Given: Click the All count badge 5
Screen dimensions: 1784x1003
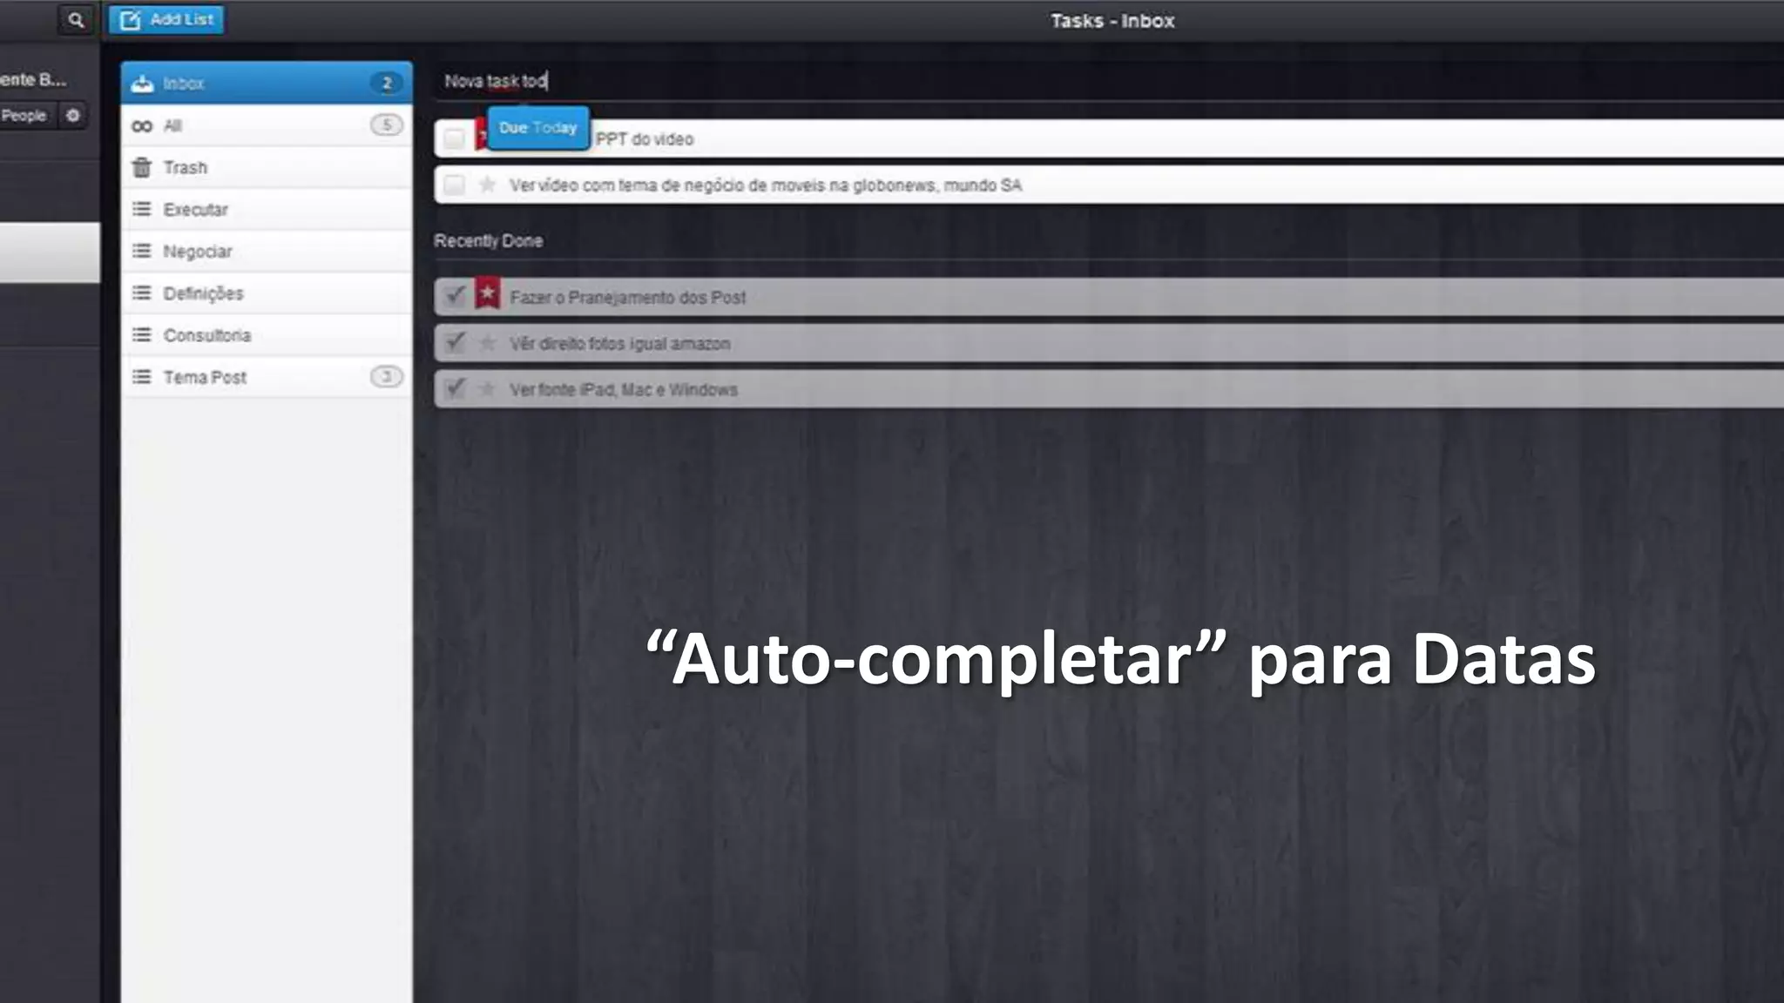Looking at the screenshot, I should coord(387,125).
